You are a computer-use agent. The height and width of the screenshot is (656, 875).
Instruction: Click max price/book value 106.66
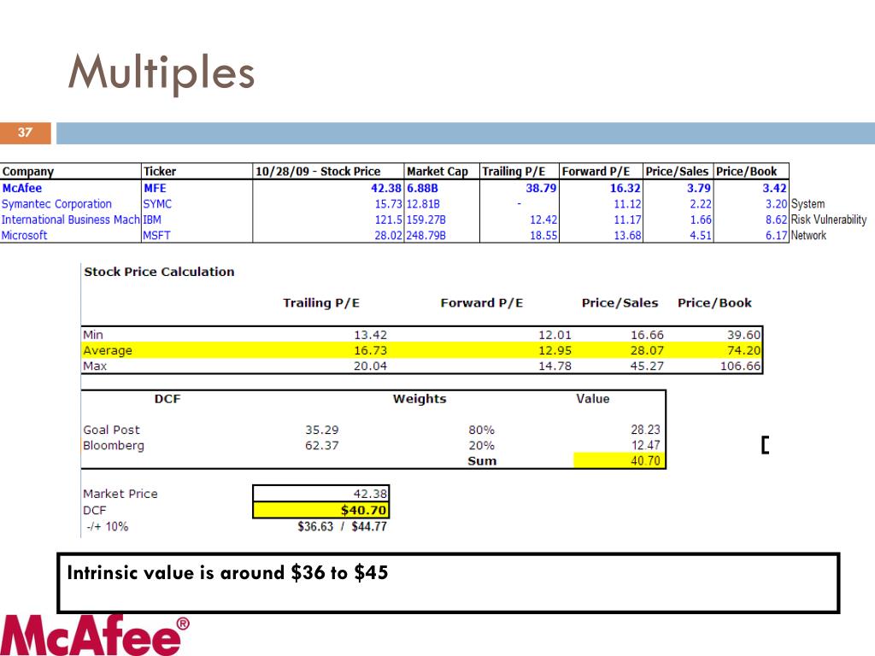(x=740, y=366)
